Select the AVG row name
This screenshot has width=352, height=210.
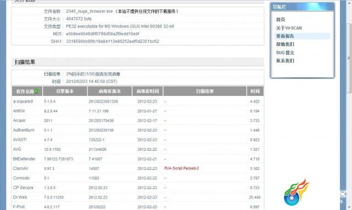click(x=17, y=149)
